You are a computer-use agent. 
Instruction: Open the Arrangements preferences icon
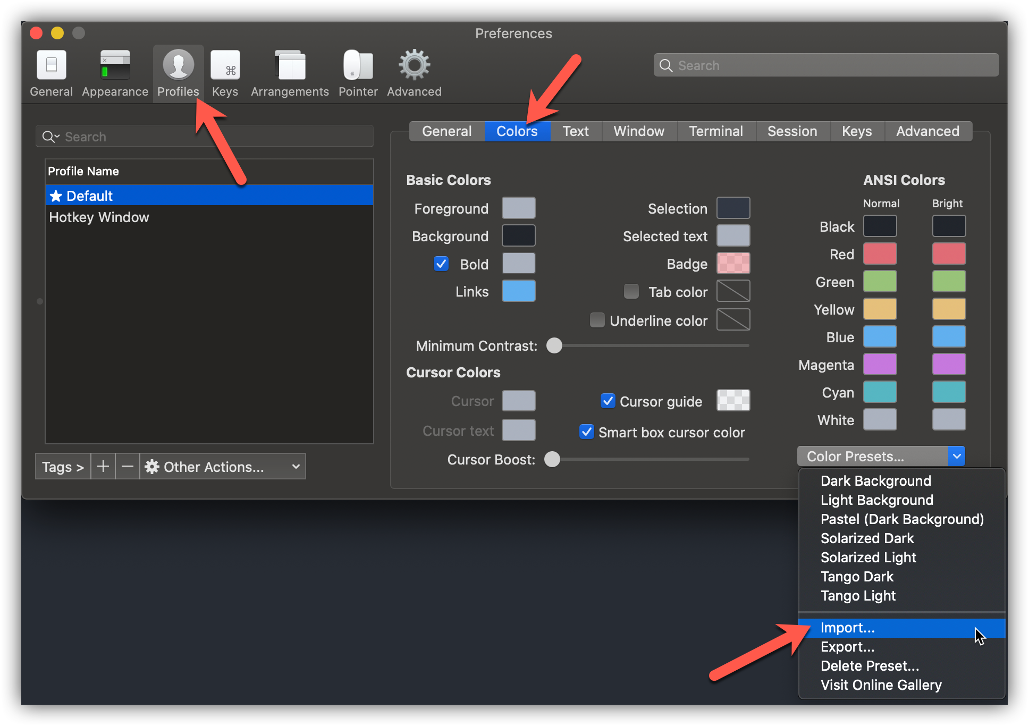click(x=290, y=66)
